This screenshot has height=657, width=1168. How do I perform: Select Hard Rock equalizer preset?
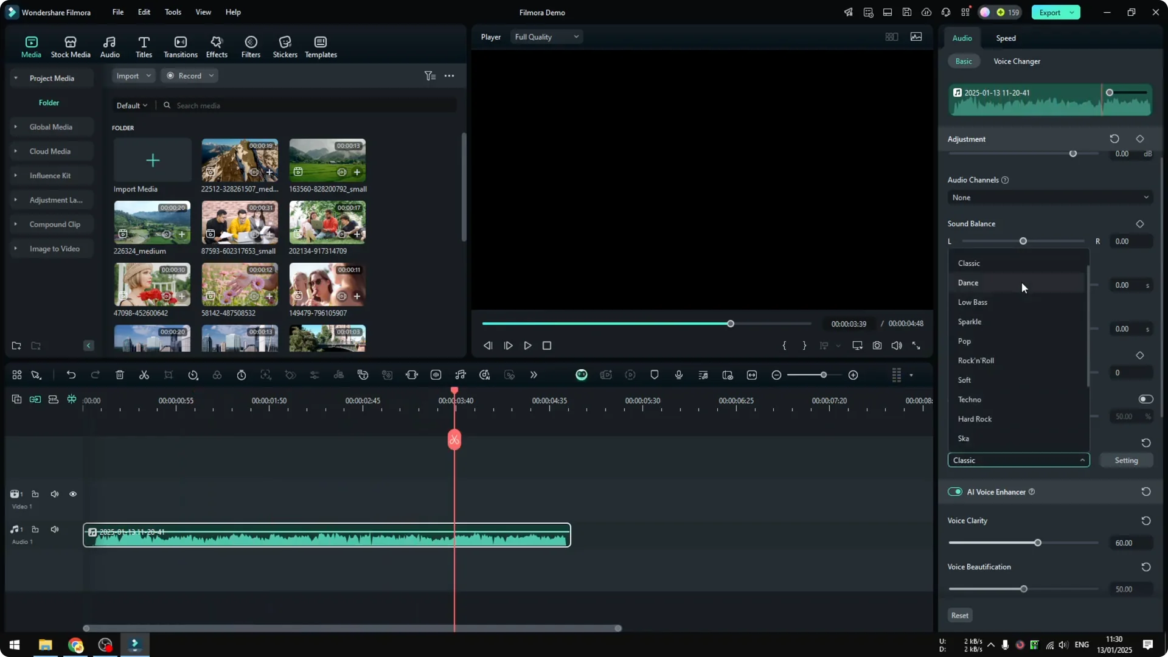coord(1017,419)
